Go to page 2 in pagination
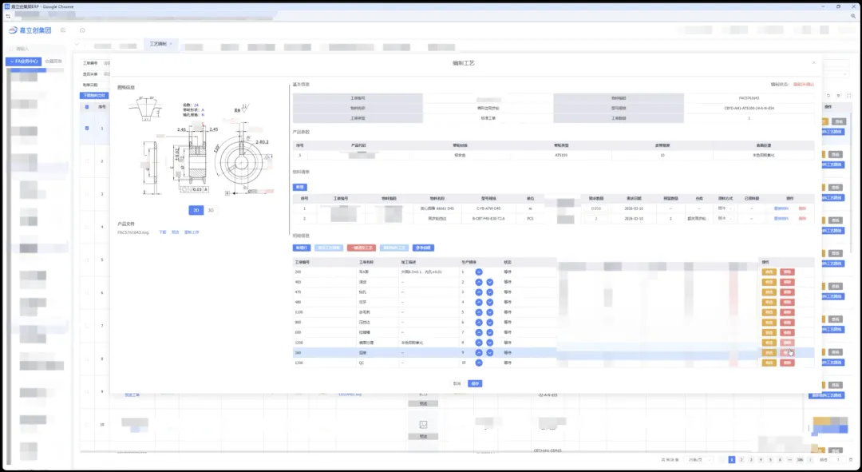Image resolution: width=862 pixels, height=472 pixels. pos(741,460)
